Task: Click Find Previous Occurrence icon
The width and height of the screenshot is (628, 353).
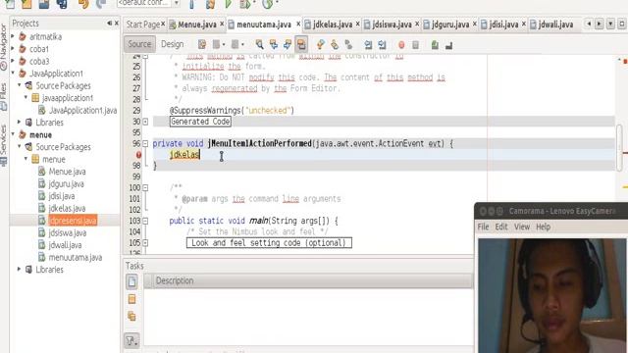Action: [x=274, y=44]
